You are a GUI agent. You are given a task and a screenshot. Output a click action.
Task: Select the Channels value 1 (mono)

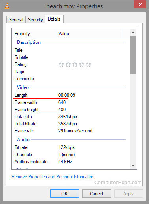(67, 155)
